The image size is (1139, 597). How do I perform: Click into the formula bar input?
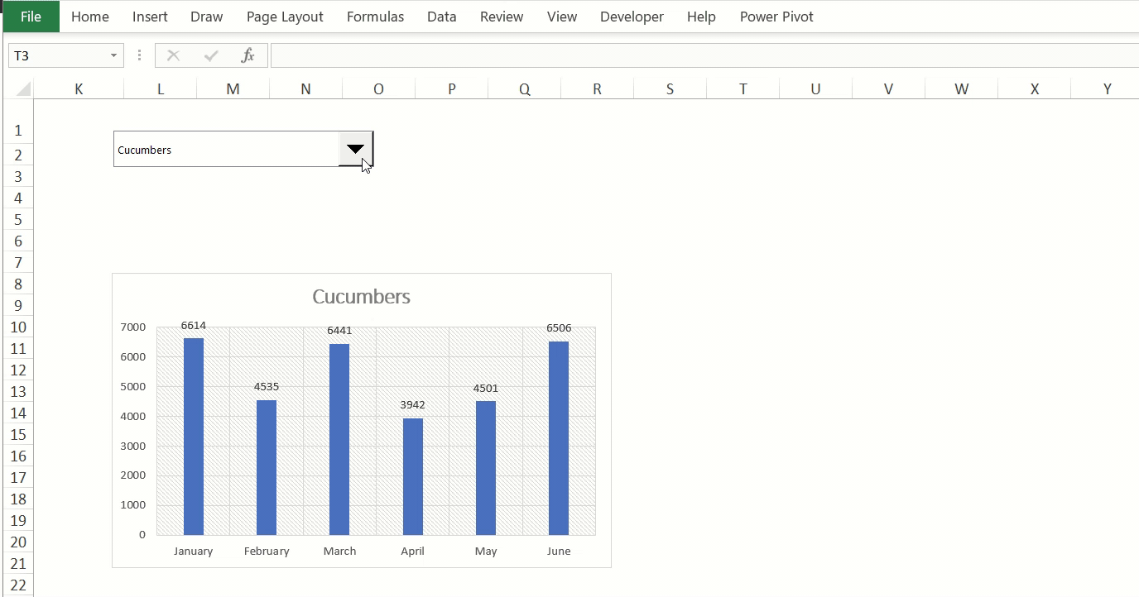pyautogui.click(x=704, y=55)
